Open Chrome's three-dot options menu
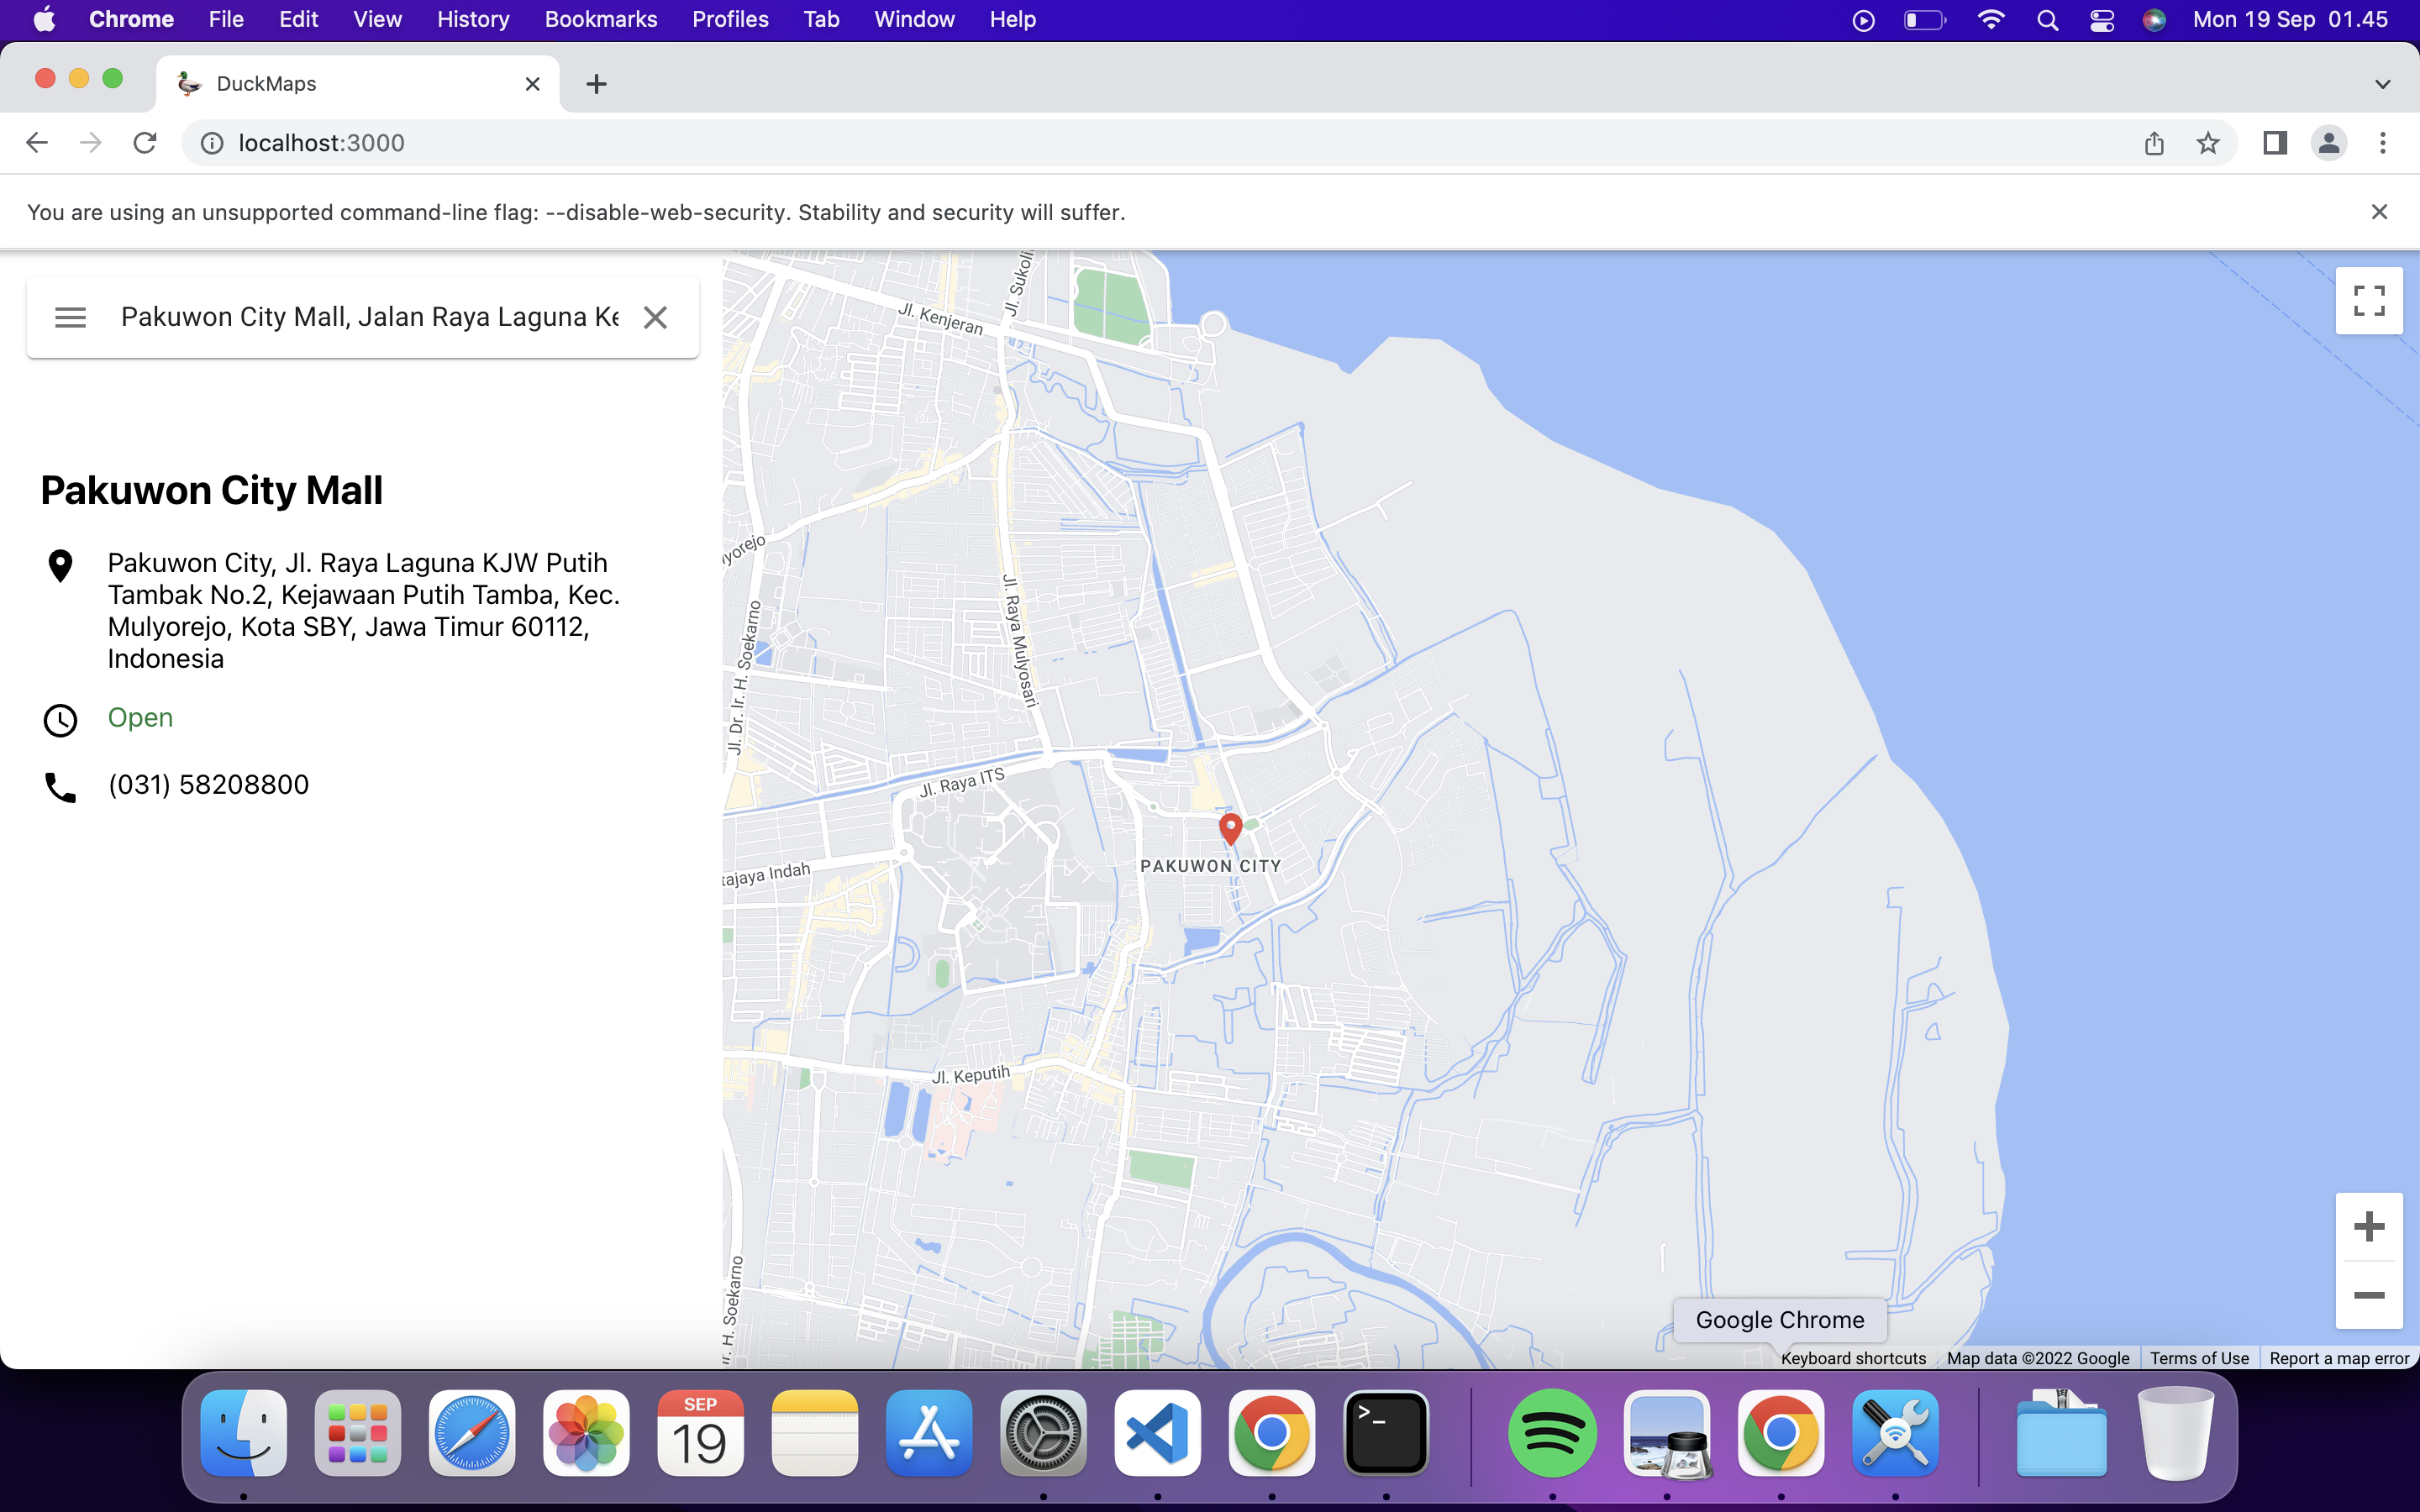The width and height of the screenshot is (2420, 1512). pos(2383,142)
